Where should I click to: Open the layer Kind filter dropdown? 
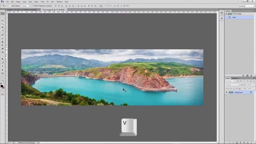[230, 81]
